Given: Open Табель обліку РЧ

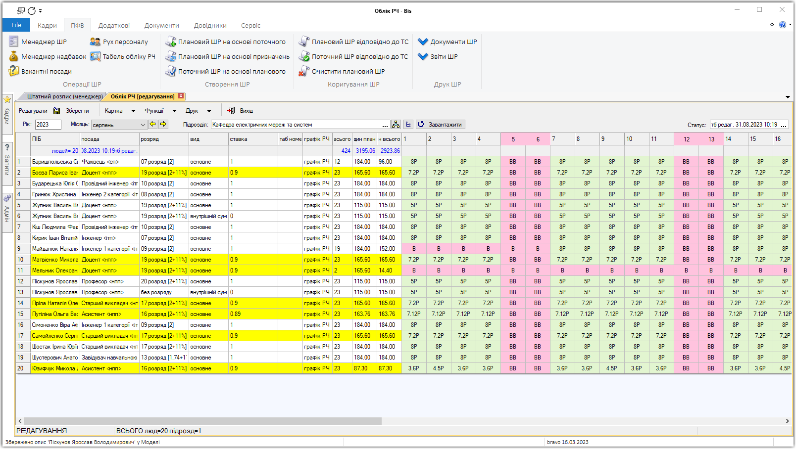Looking at the screenshot, I should coord(123,57).
